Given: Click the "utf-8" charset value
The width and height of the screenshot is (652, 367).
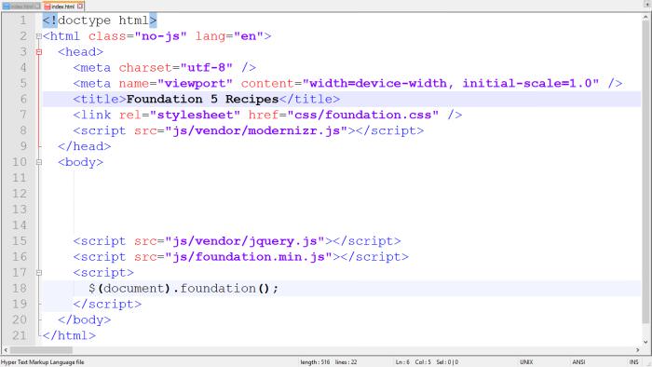Looking at the screenshot, I should [x=207, y=68].
